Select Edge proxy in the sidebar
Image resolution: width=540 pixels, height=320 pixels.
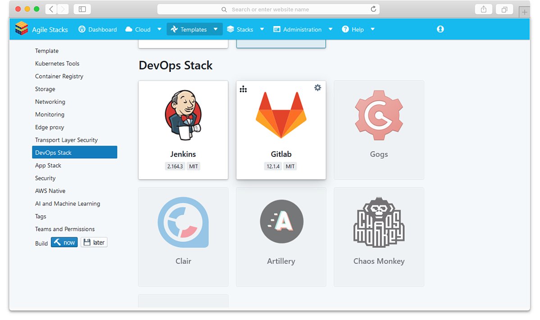tap(50, 127)
